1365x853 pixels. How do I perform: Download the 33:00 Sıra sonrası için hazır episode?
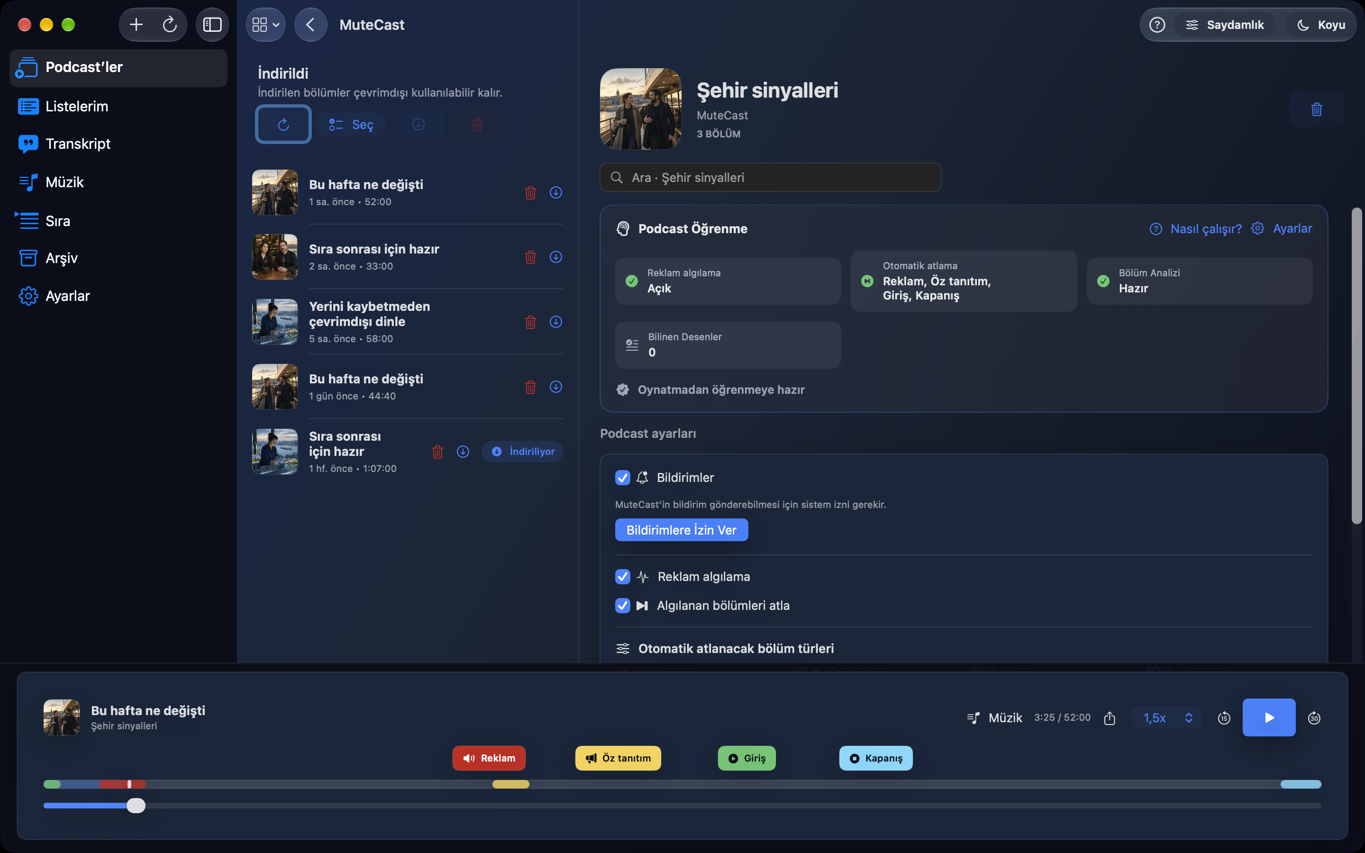point(555,257)
